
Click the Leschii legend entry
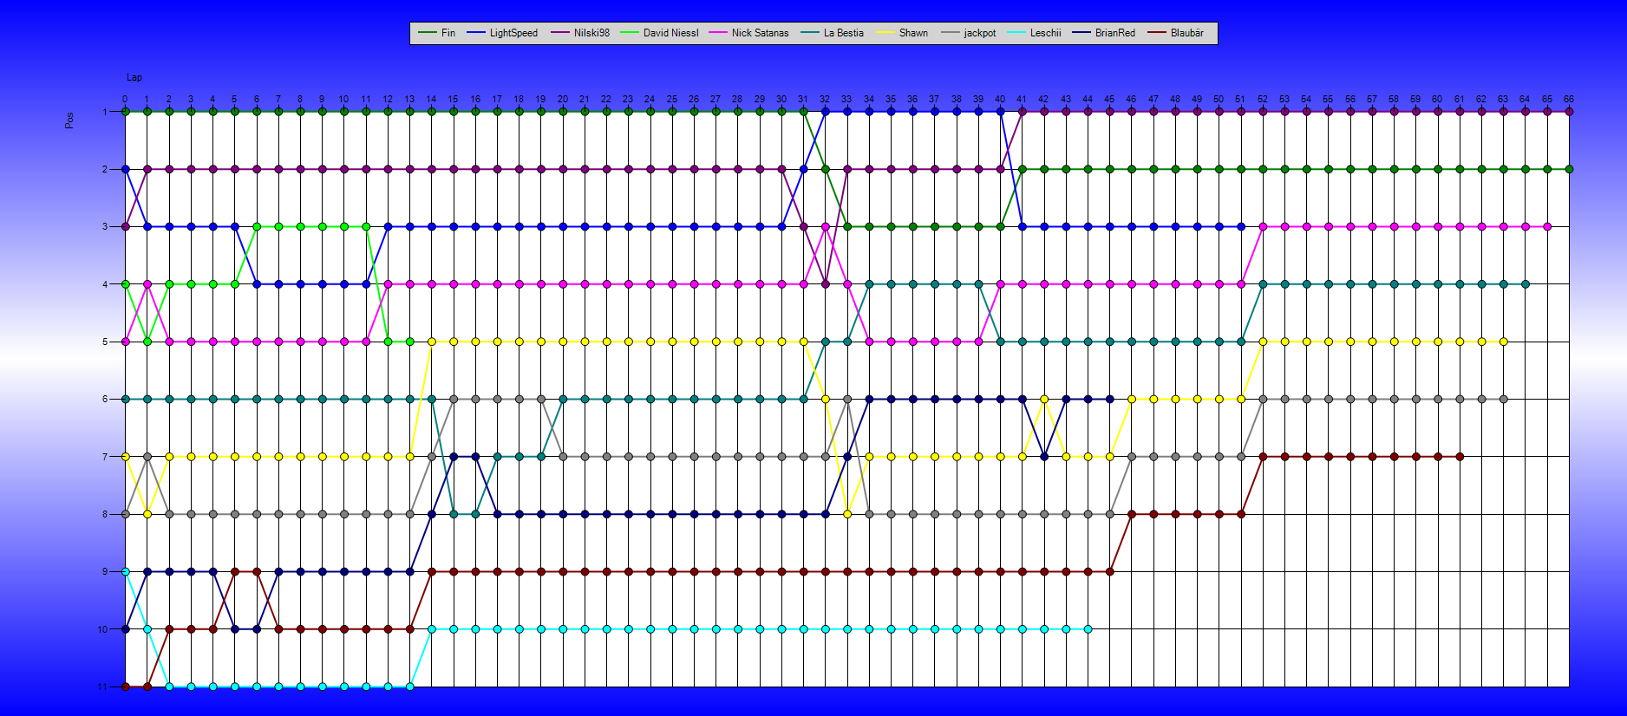(x=1034, y=33)
